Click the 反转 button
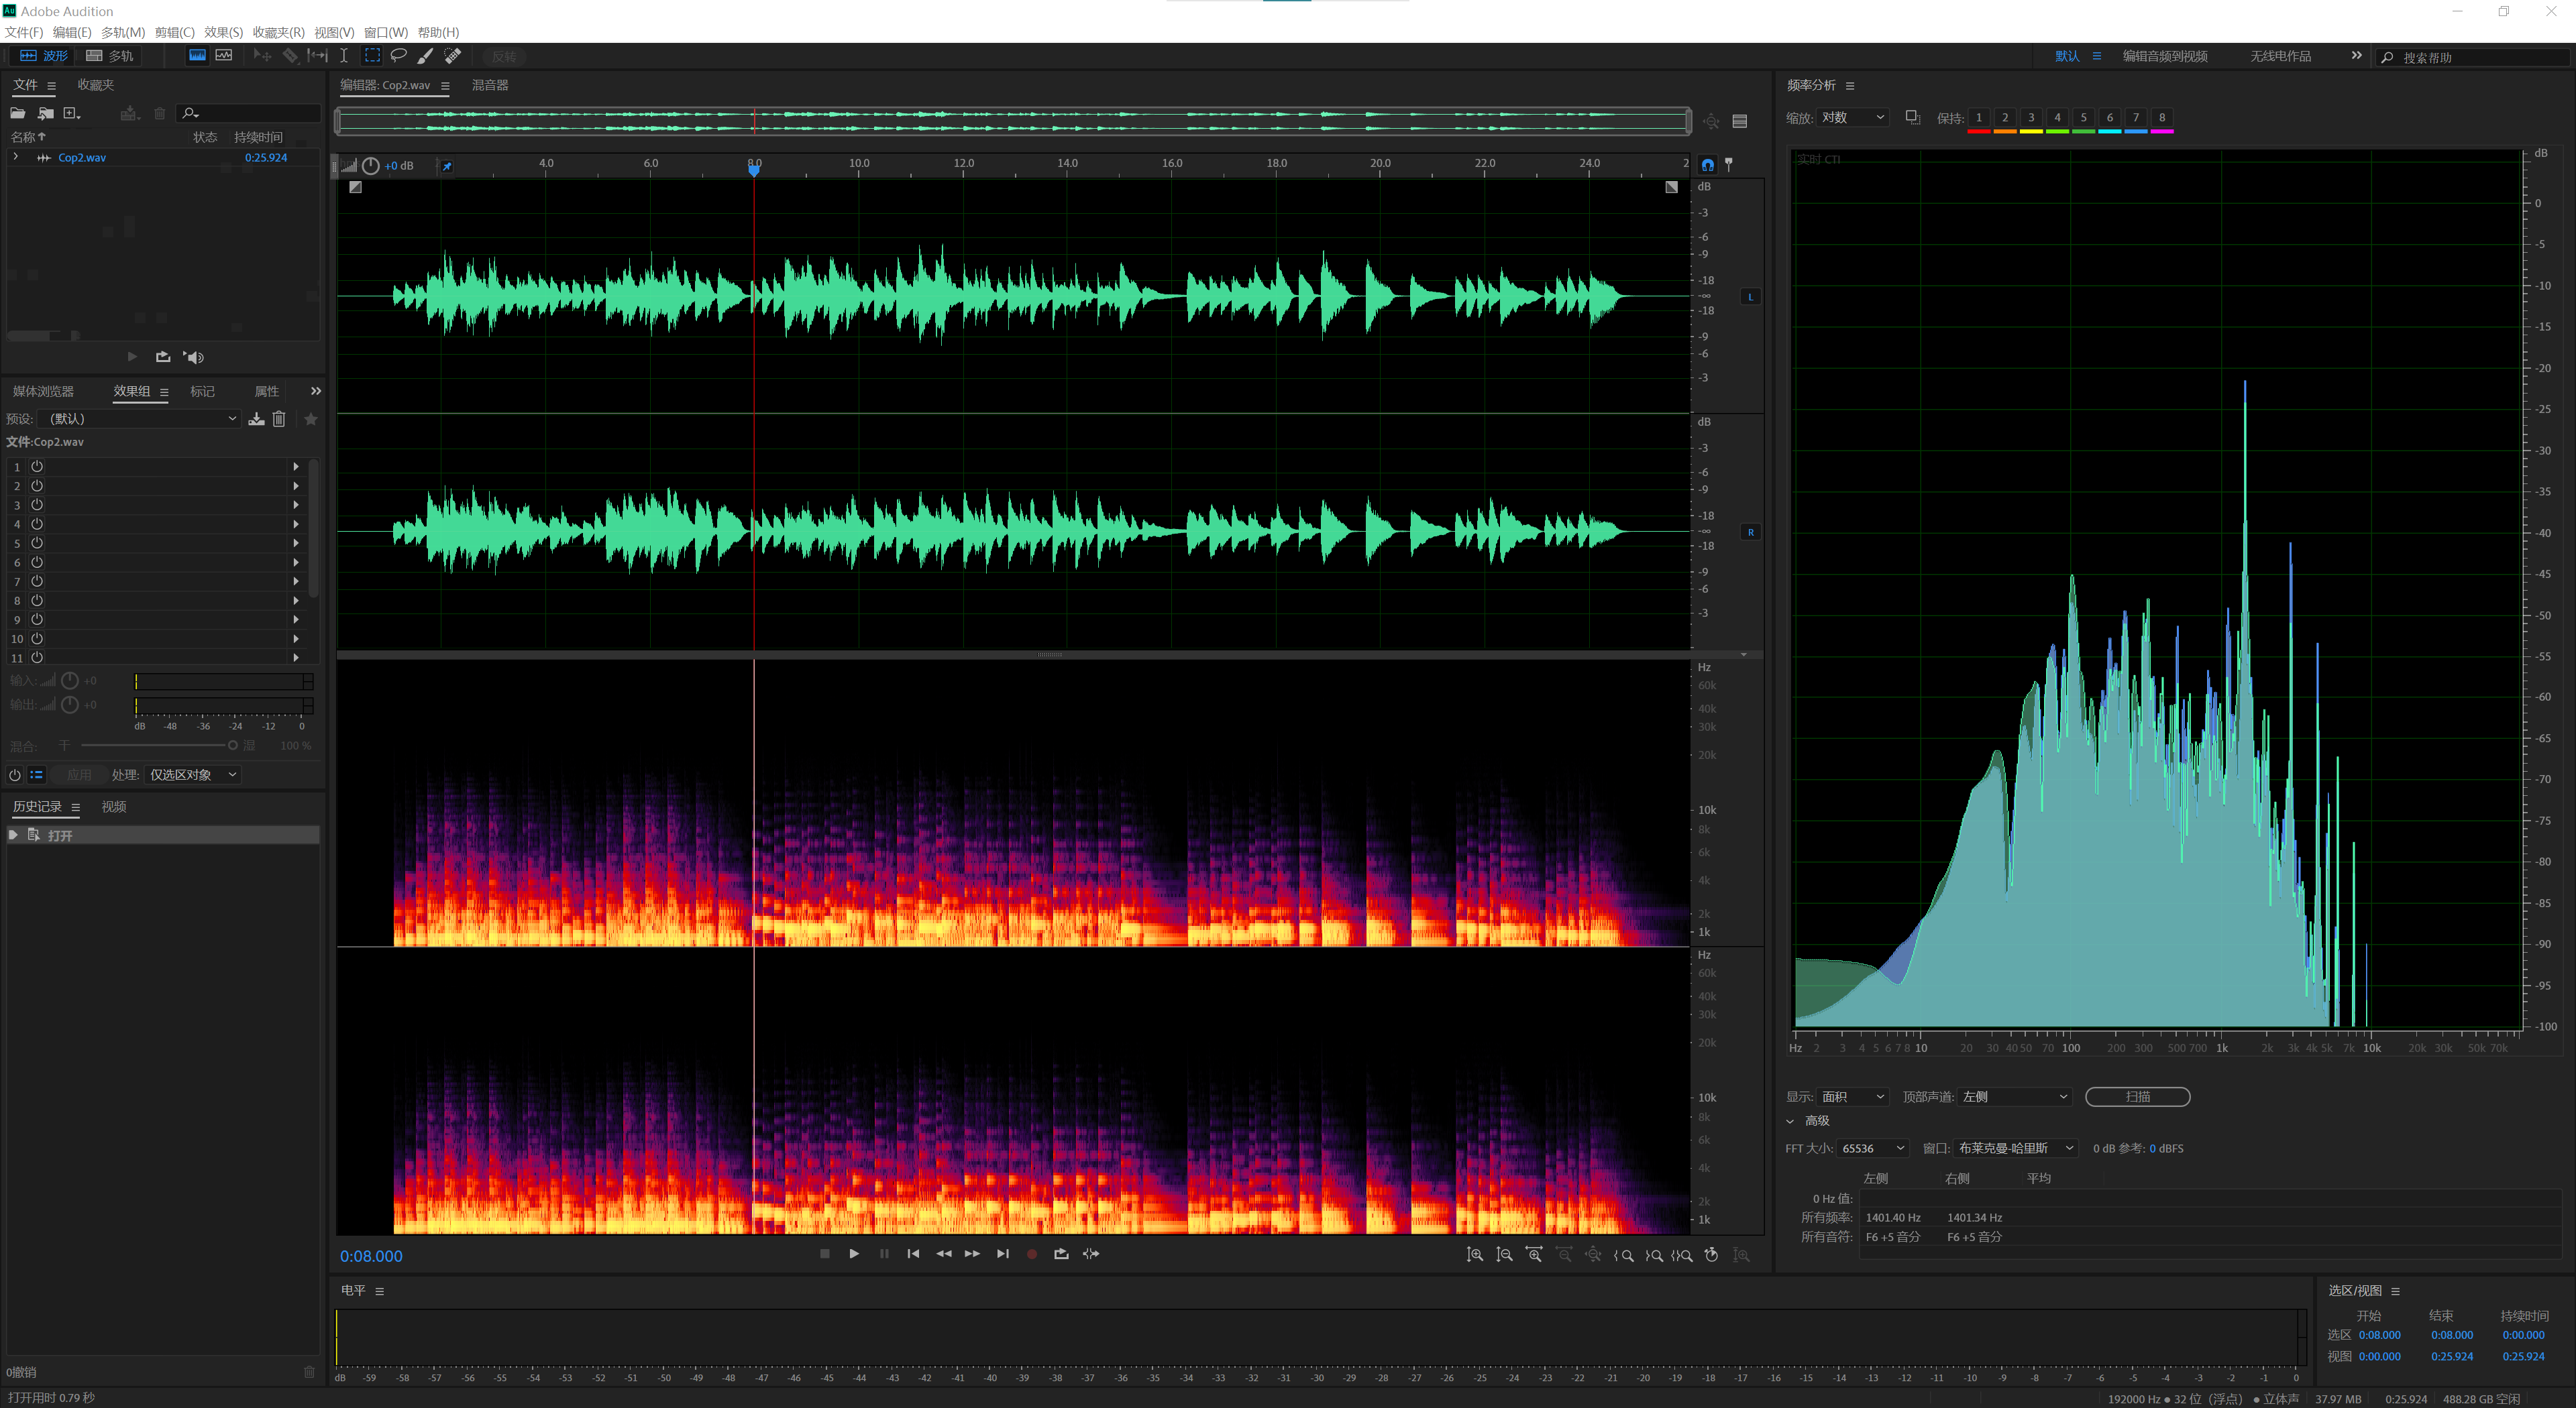Image resolution: width=2576 pixels, height=1408 pixels. pos(504,56)
